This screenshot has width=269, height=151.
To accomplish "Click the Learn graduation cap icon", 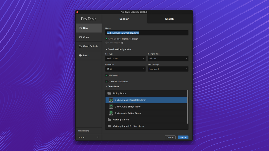I will (x=80, y=55).
